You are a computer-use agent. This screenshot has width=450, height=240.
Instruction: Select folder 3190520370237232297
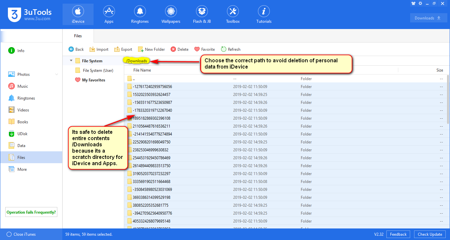point(285,174)
